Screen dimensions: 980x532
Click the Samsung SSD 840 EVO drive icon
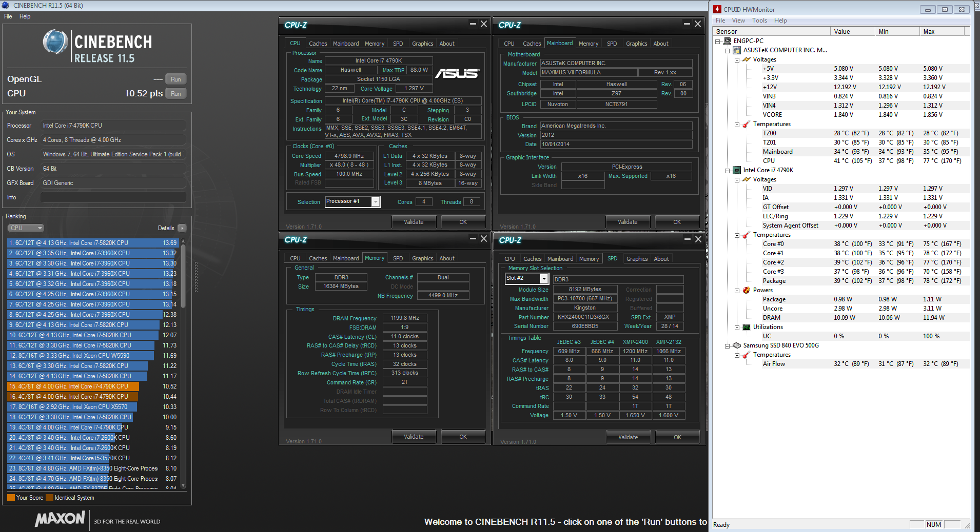tap(737, 345)
